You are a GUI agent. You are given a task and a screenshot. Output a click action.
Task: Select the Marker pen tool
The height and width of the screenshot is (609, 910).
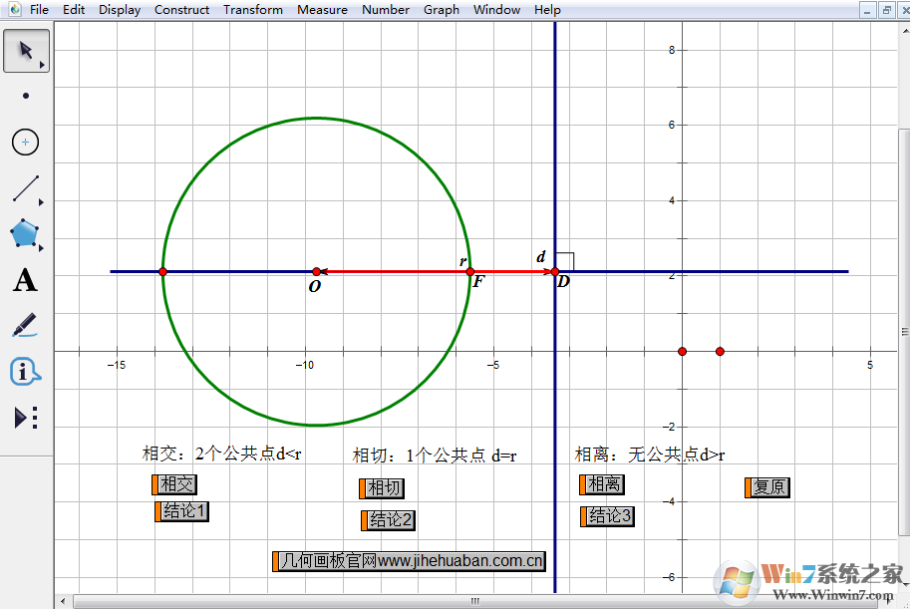point(26,326)
